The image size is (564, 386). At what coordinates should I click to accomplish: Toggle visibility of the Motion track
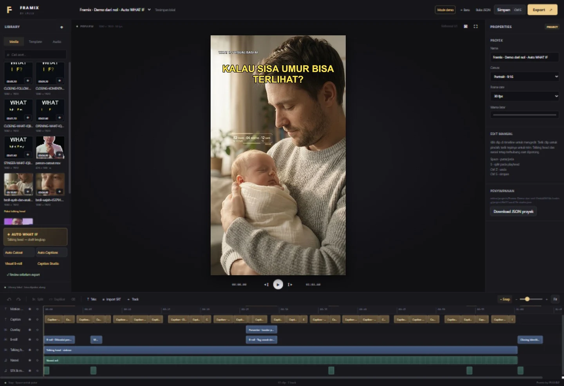[x=30, y=309]
